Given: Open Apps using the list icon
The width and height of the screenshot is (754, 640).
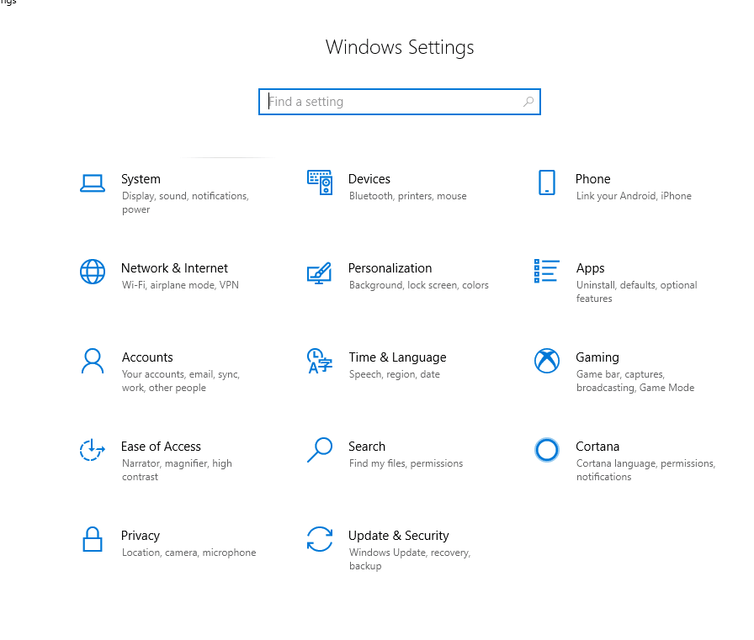Looking at the screenshot, I should pyautogui.click(x=546, y=271).
